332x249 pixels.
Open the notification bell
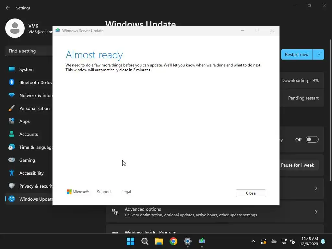[323, 241]
